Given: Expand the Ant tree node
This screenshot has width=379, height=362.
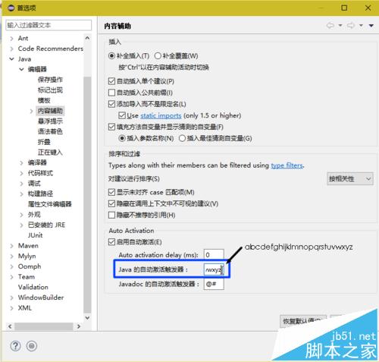Looking at the screenshot, I should point(11,39).
